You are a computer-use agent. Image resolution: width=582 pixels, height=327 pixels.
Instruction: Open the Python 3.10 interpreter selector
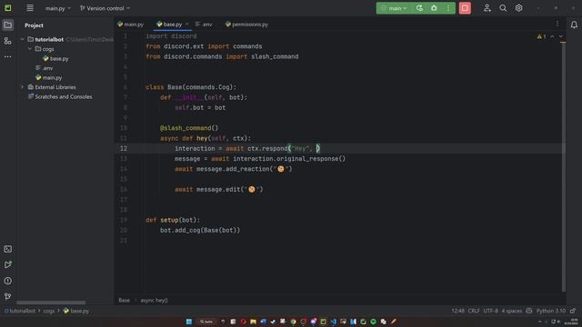point(550,311)
